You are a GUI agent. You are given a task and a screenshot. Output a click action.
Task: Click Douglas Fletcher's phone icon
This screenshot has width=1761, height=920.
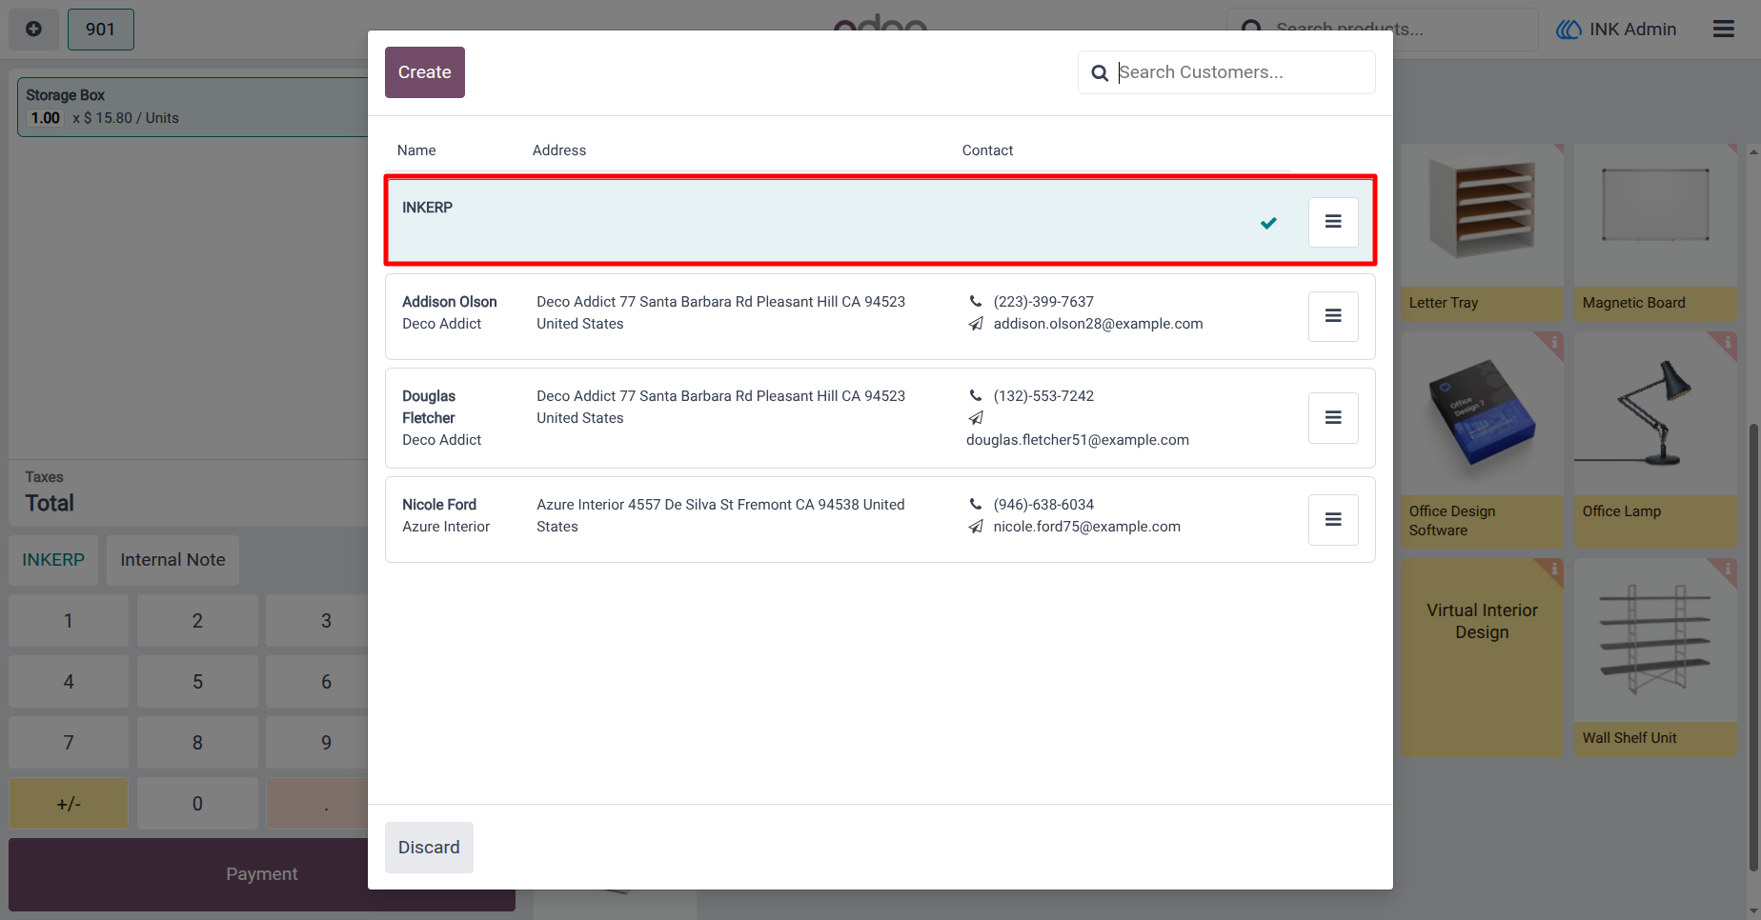coord(976,395)
